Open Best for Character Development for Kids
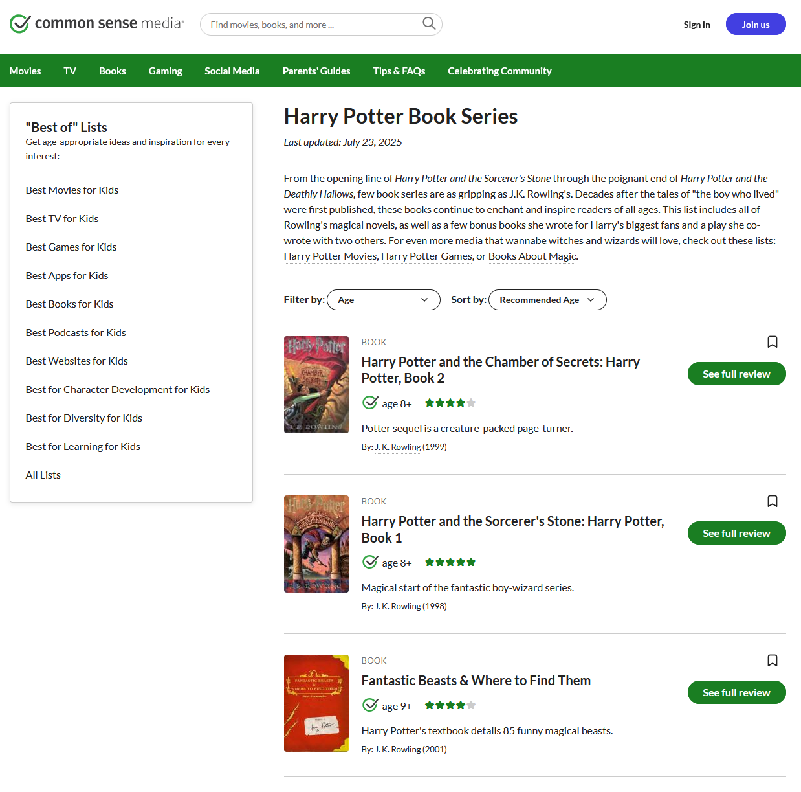801x792 pixels. [x=118, y=389]
